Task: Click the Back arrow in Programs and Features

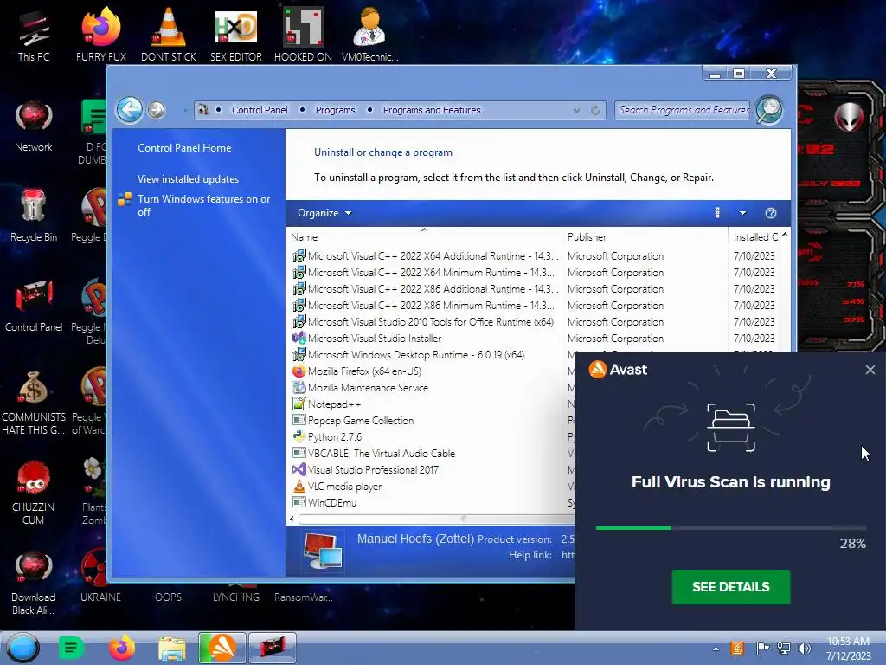Action: pos(130,110)
